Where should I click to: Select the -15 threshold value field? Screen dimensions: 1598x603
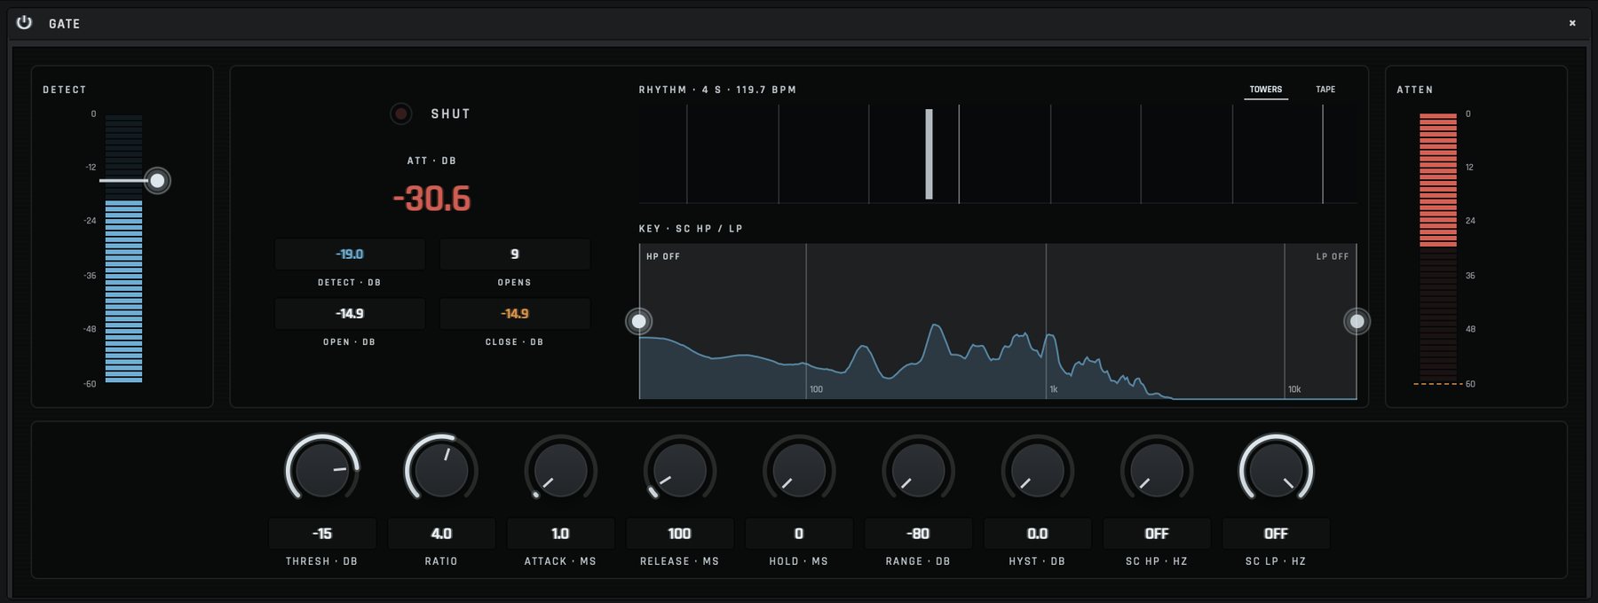pos(322,534)
